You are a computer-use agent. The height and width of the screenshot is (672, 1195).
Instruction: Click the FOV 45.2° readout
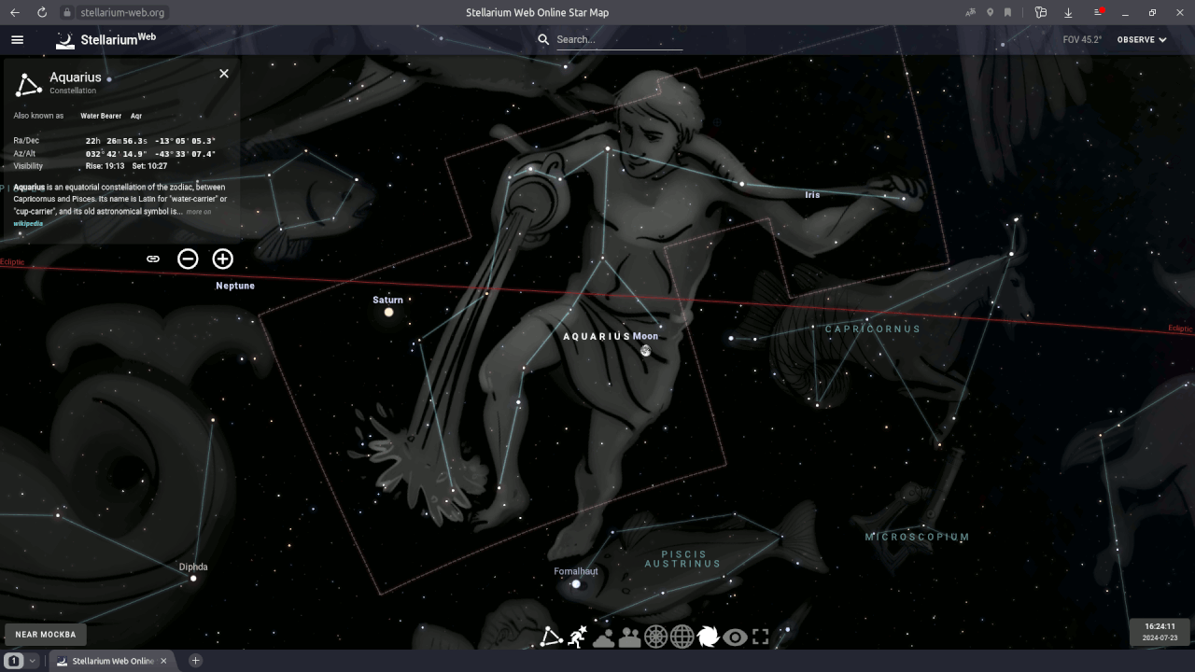[1082, 40]
